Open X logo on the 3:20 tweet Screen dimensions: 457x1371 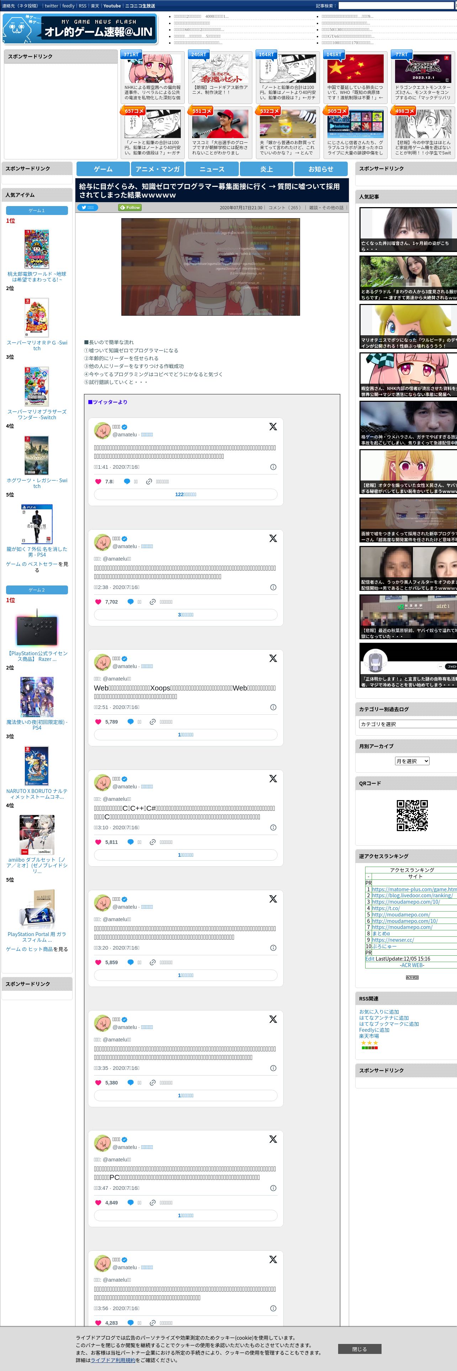pyautogui.click(x=273, y=898)
